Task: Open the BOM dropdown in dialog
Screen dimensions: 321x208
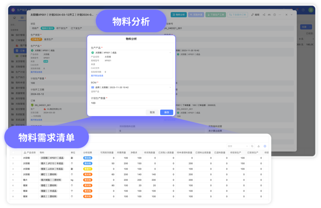Action: (x=170, y=87)
